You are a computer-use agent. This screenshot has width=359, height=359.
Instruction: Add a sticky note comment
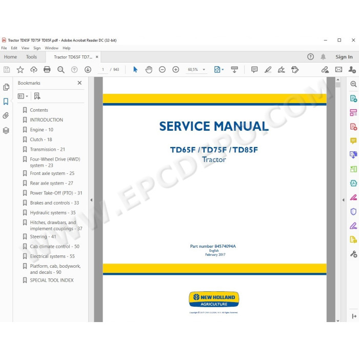pos(254,70)
